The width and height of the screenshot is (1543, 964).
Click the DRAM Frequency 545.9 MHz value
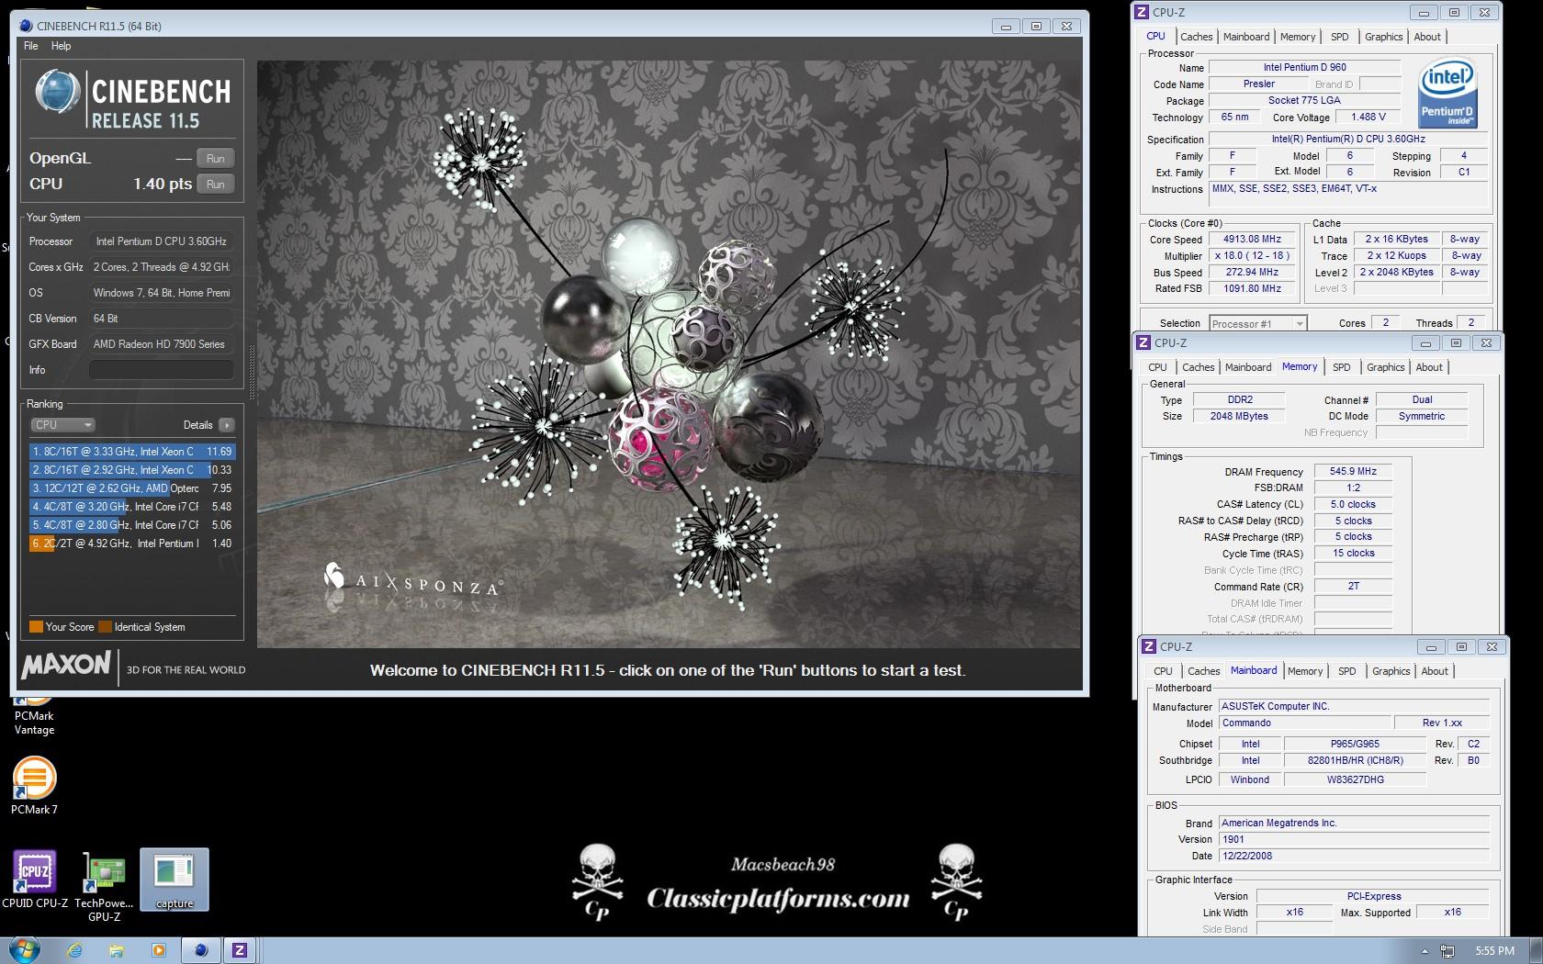pyautogui.click(x=1352, y=471)
